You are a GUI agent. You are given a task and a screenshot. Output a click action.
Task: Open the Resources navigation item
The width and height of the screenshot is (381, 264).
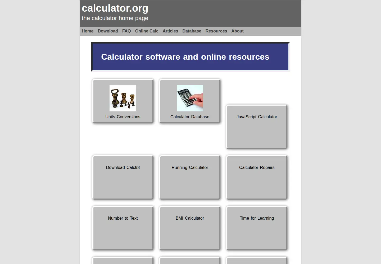pyautogui.click(x=216, y=31)
